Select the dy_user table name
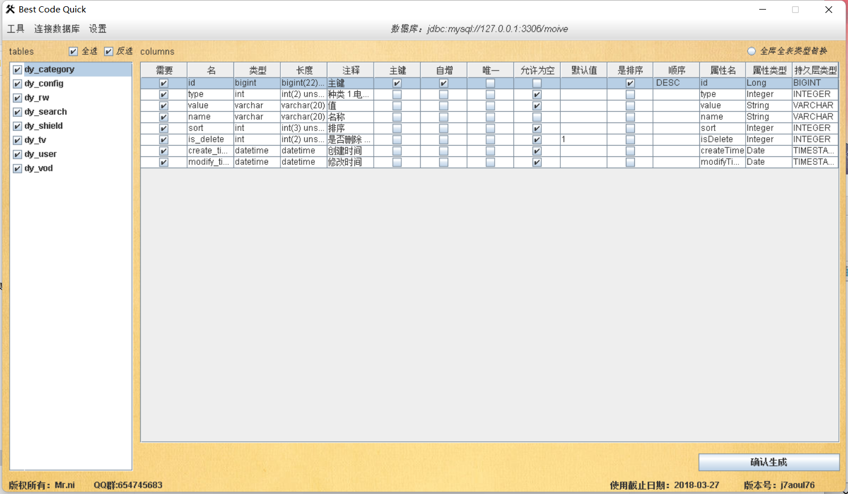Viewport: 848px width, 494px height. 40,154
